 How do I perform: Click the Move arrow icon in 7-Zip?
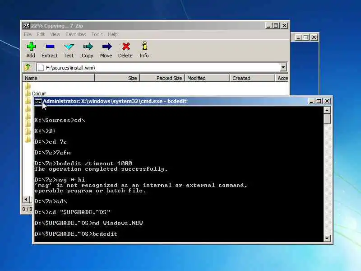pyautogui.click(x=106, y=50)
